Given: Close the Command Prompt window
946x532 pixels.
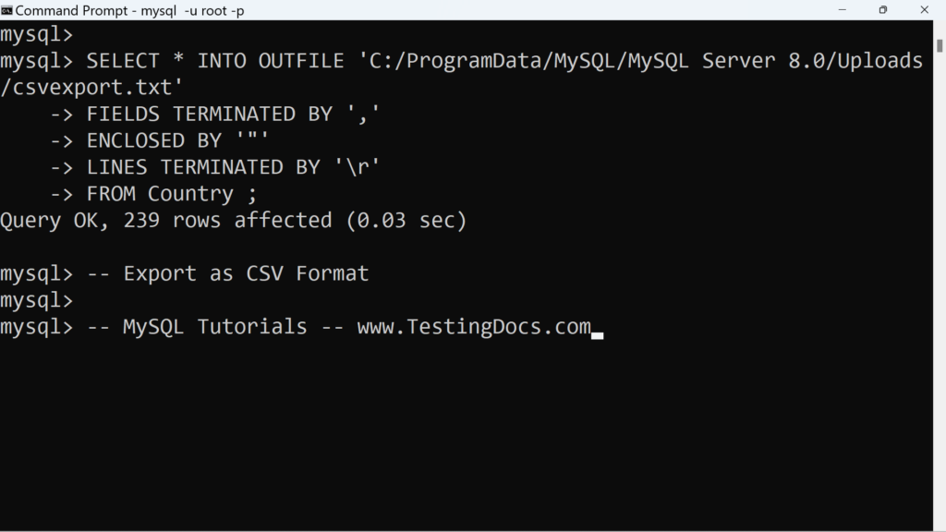Looking at the screenshot, I should tap(924, 10).
